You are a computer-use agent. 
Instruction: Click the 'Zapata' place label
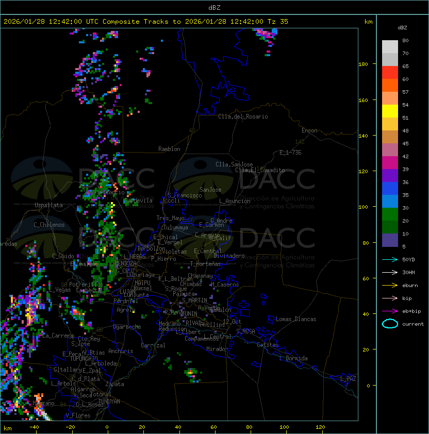pyautogui.click(x=114, y=384)
